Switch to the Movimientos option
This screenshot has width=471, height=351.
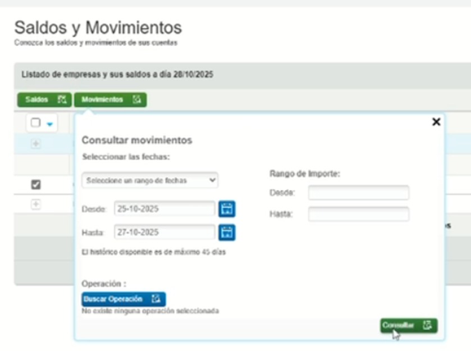coord(110,100)
